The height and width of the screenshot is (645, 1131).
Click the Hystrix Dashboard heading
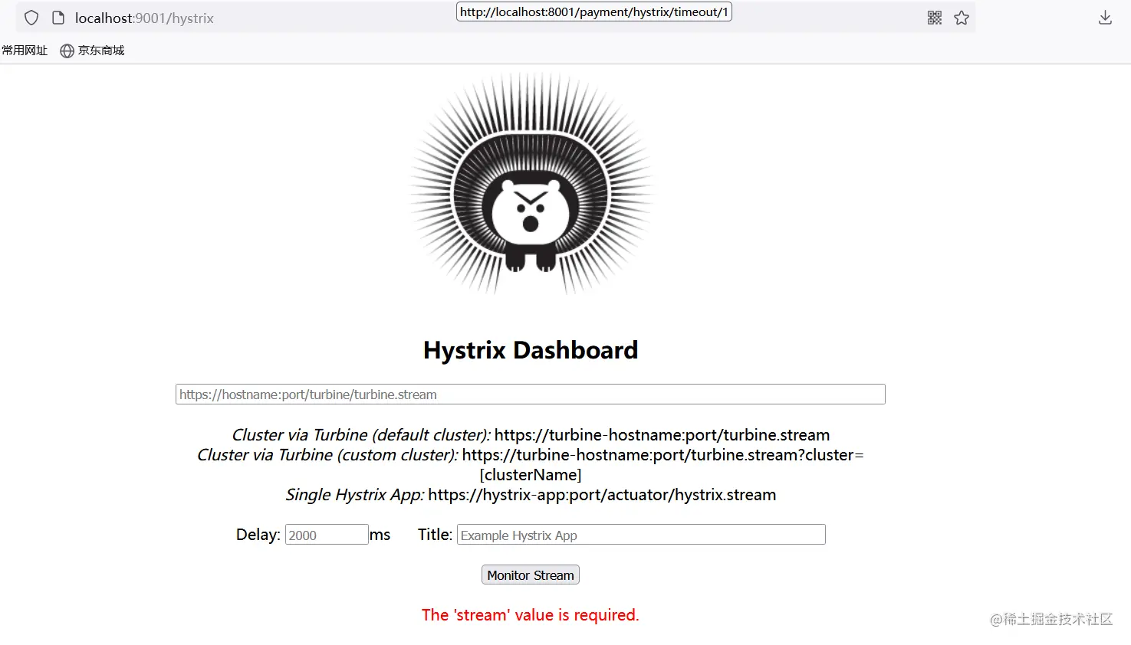tap(531, 350)
